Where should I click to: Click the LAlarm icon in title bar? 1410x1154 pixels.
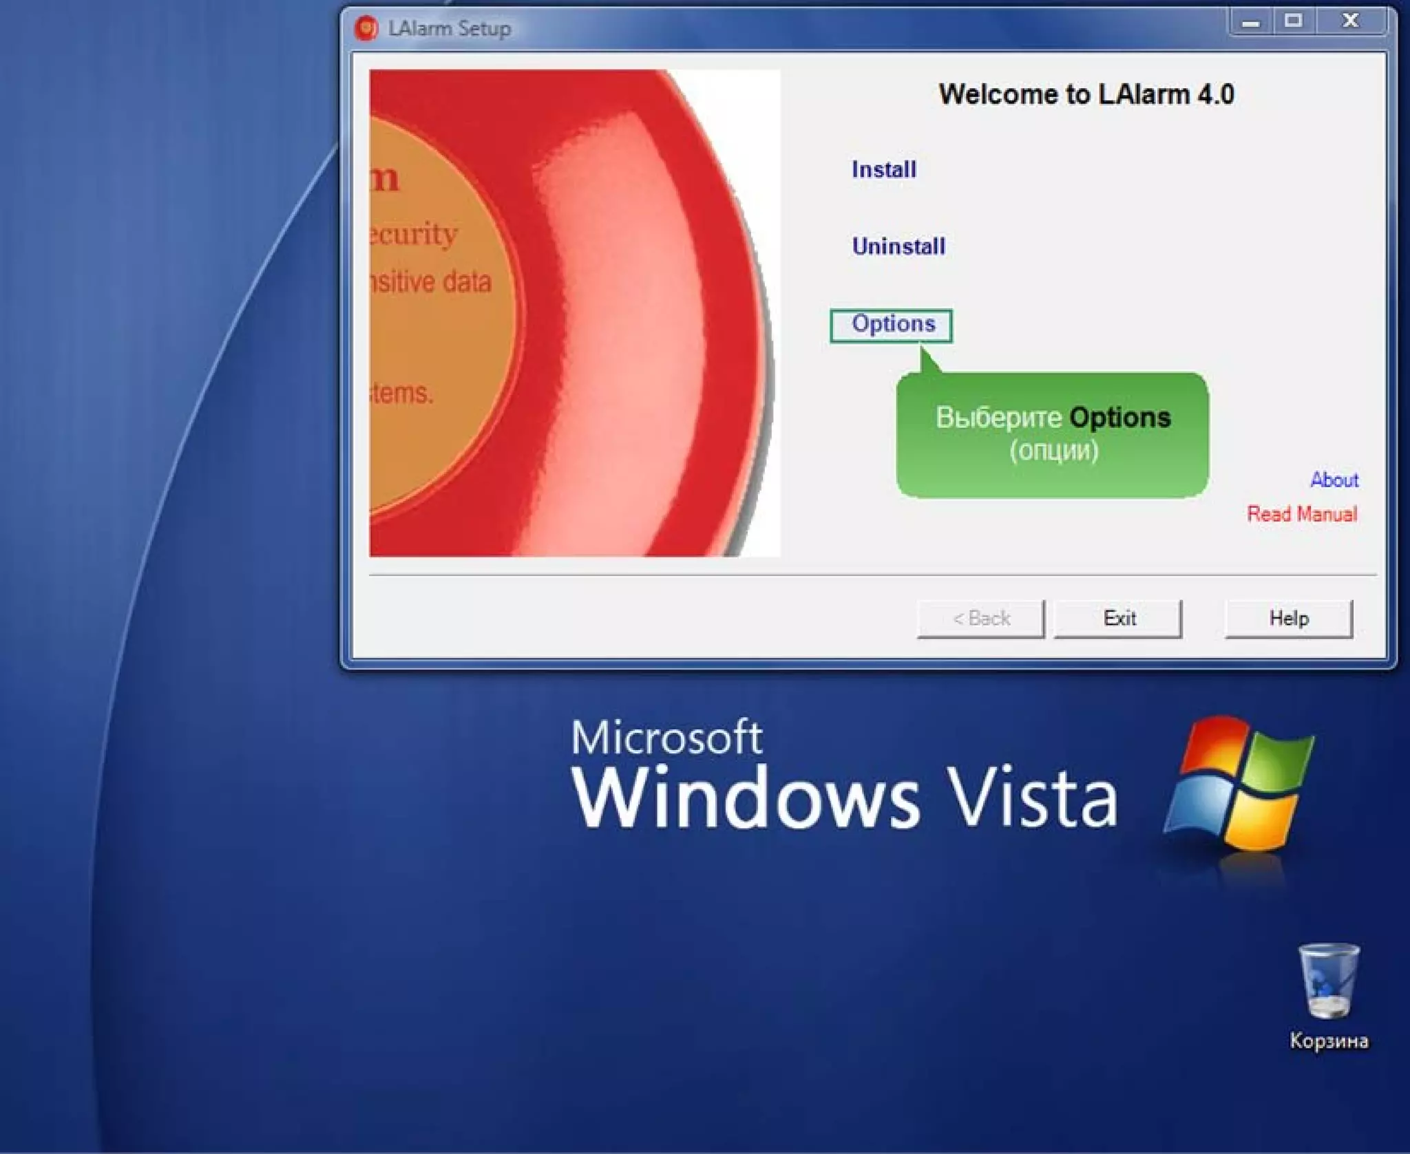[366, 28]
